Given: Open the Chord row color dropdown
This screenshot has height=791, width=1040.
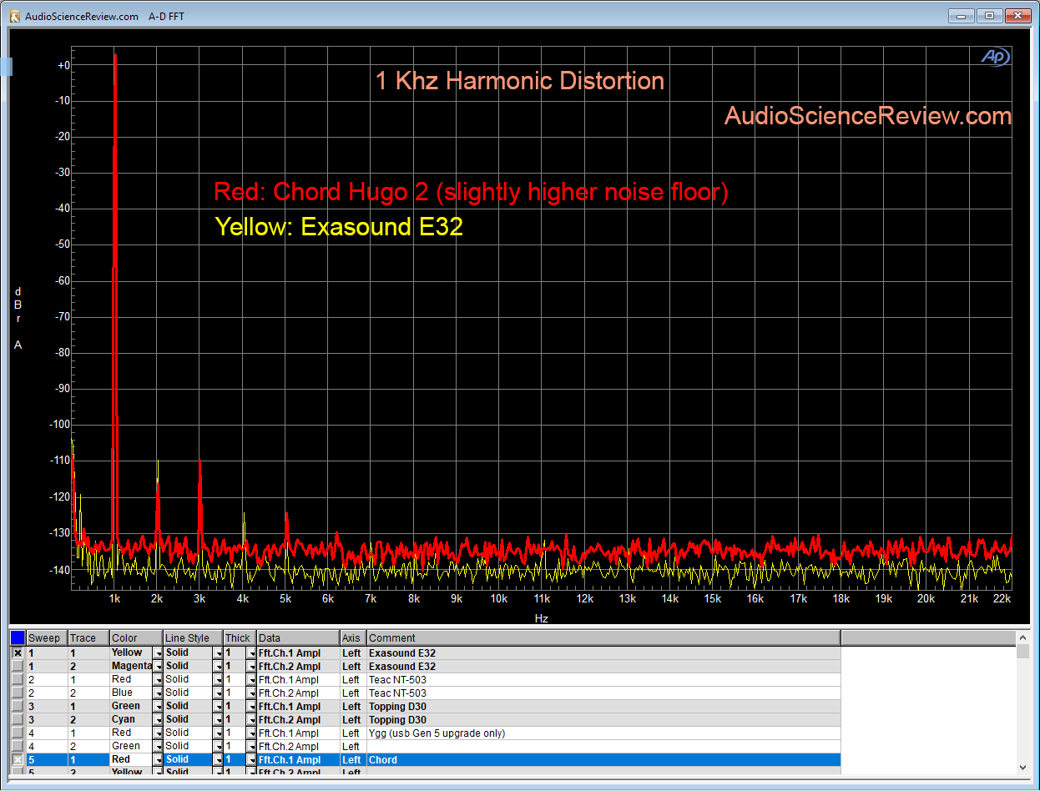Looking at the screenshot, I should click(158, 759).
